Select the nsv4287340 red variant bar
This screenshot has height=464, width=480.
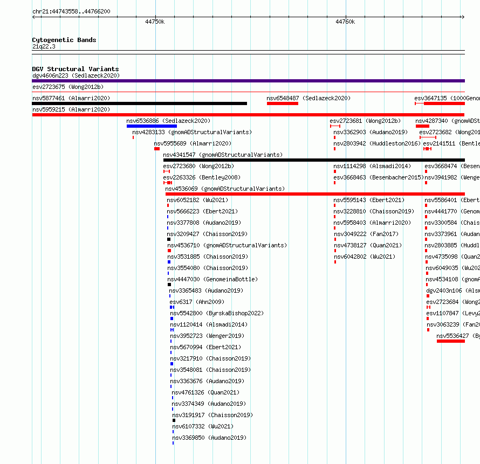(422, 126)
